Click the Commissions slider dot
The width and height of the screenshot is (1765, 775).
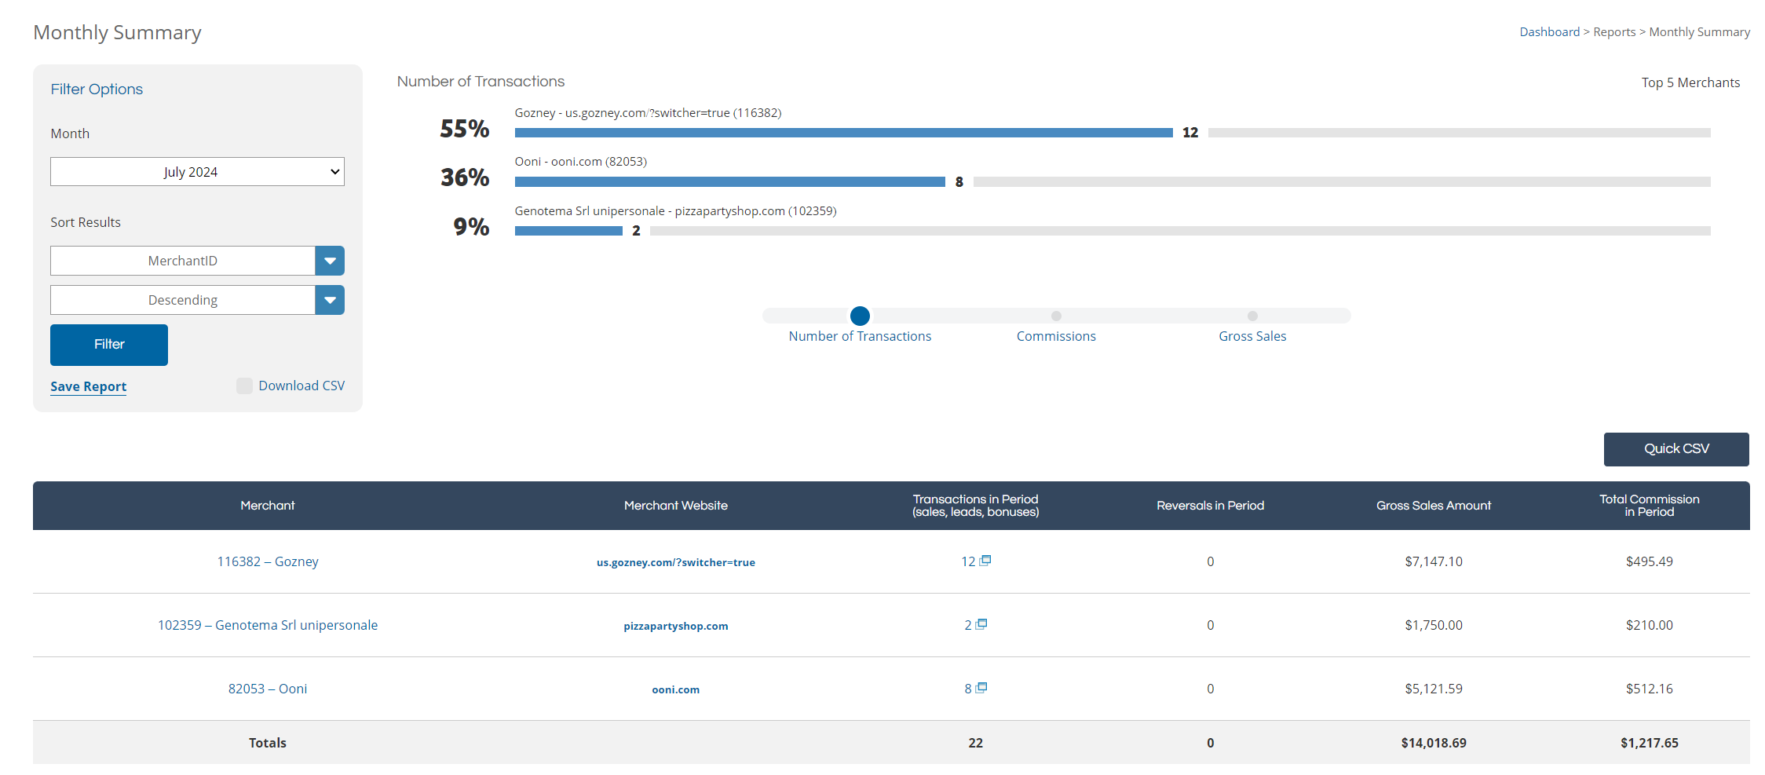pyautogui.click(x=1056, y=316)
